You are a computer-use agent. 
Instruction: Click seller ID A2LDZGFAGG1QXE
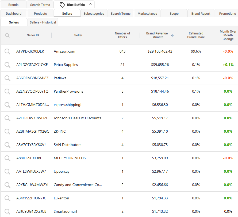[32, 65]
